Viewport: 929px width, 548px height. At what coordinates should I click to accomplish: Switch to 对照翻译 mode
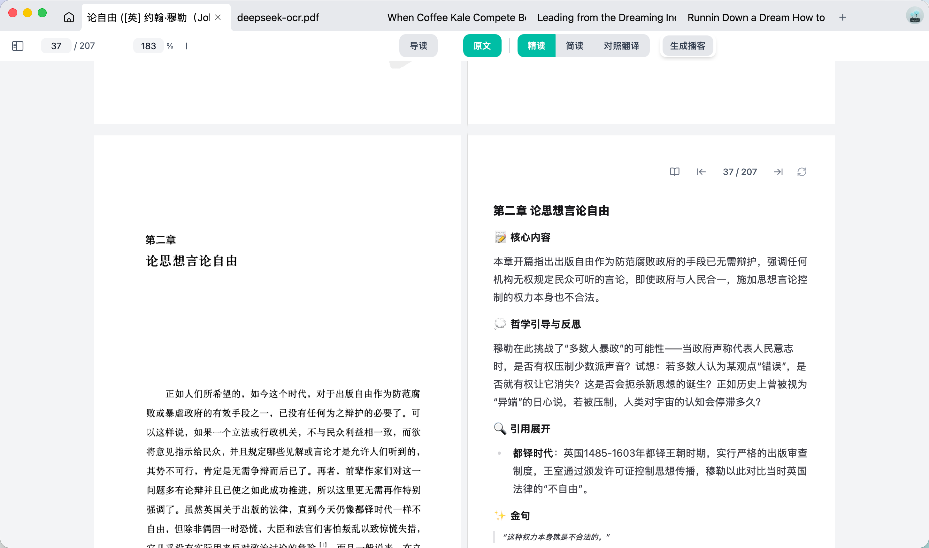tap(621, 46)
